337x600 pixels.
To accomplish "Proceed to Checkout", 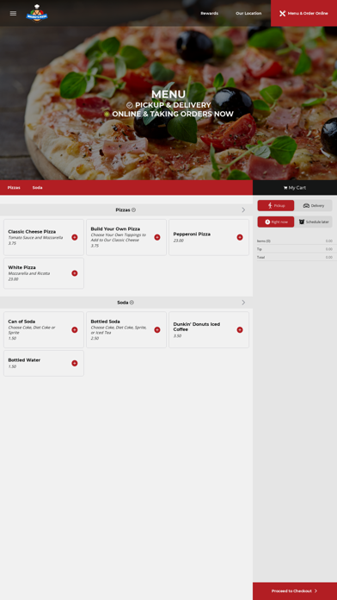I will pos(295,591).
